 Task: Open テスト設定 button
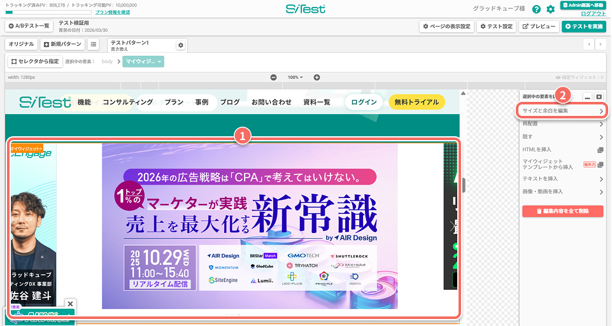[x=497, y=26]
